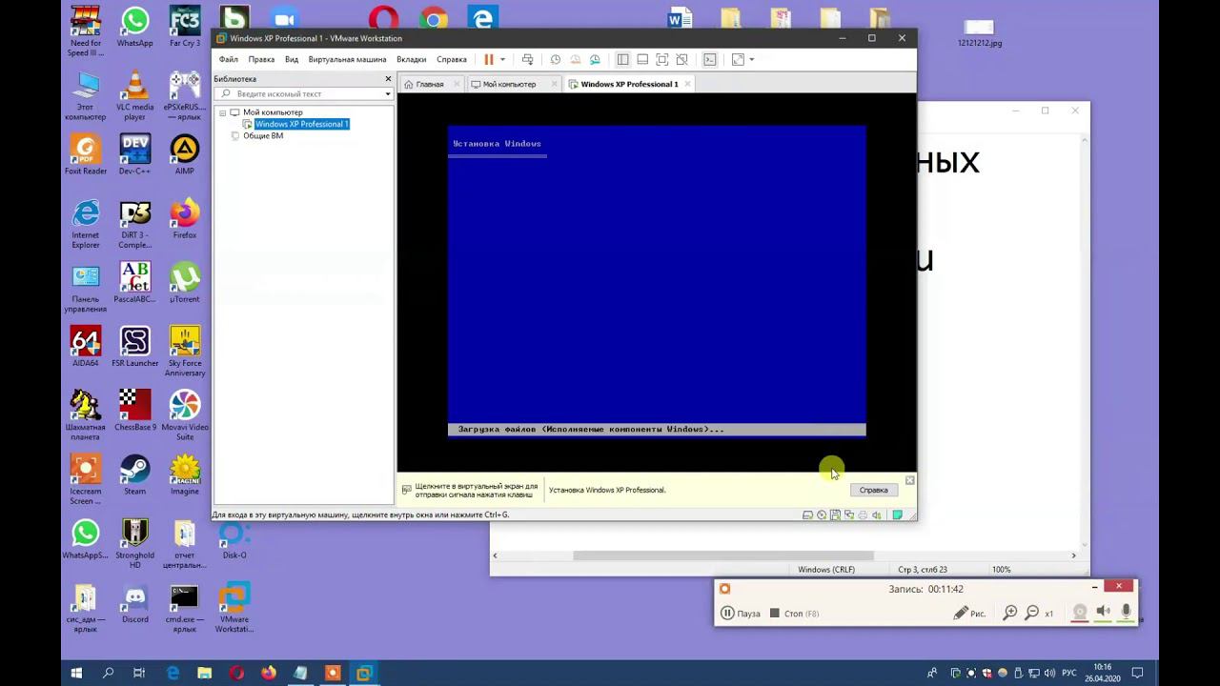Click the hard disk status bar icon
The height and width of the screenshot is (686, 1220).
807,514
